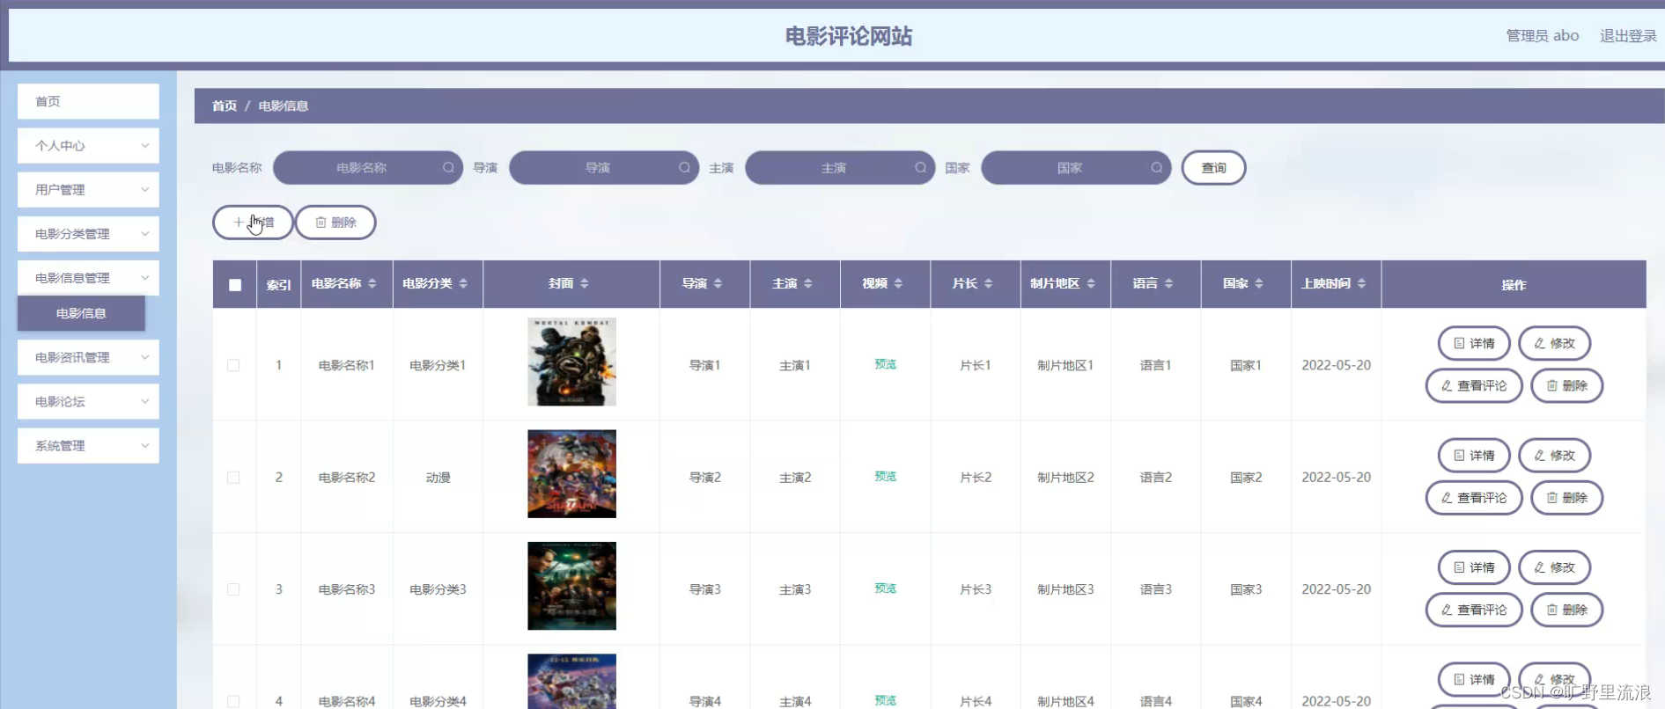Click the 管理员 abo account label
Image resolution: width=1665 pixels, height=709 pixels.
(1542, 36)
